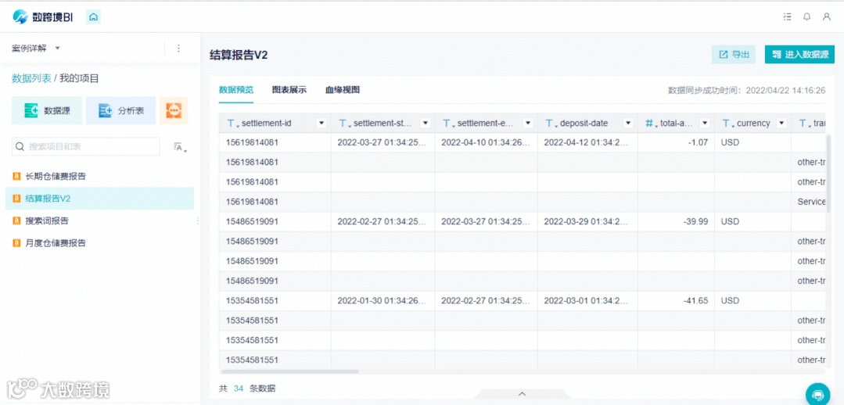The width and height of the screenshot is (844, 405).
Task: Click the 2022-04-12 deposit-date cell
Action: [587, 142]
